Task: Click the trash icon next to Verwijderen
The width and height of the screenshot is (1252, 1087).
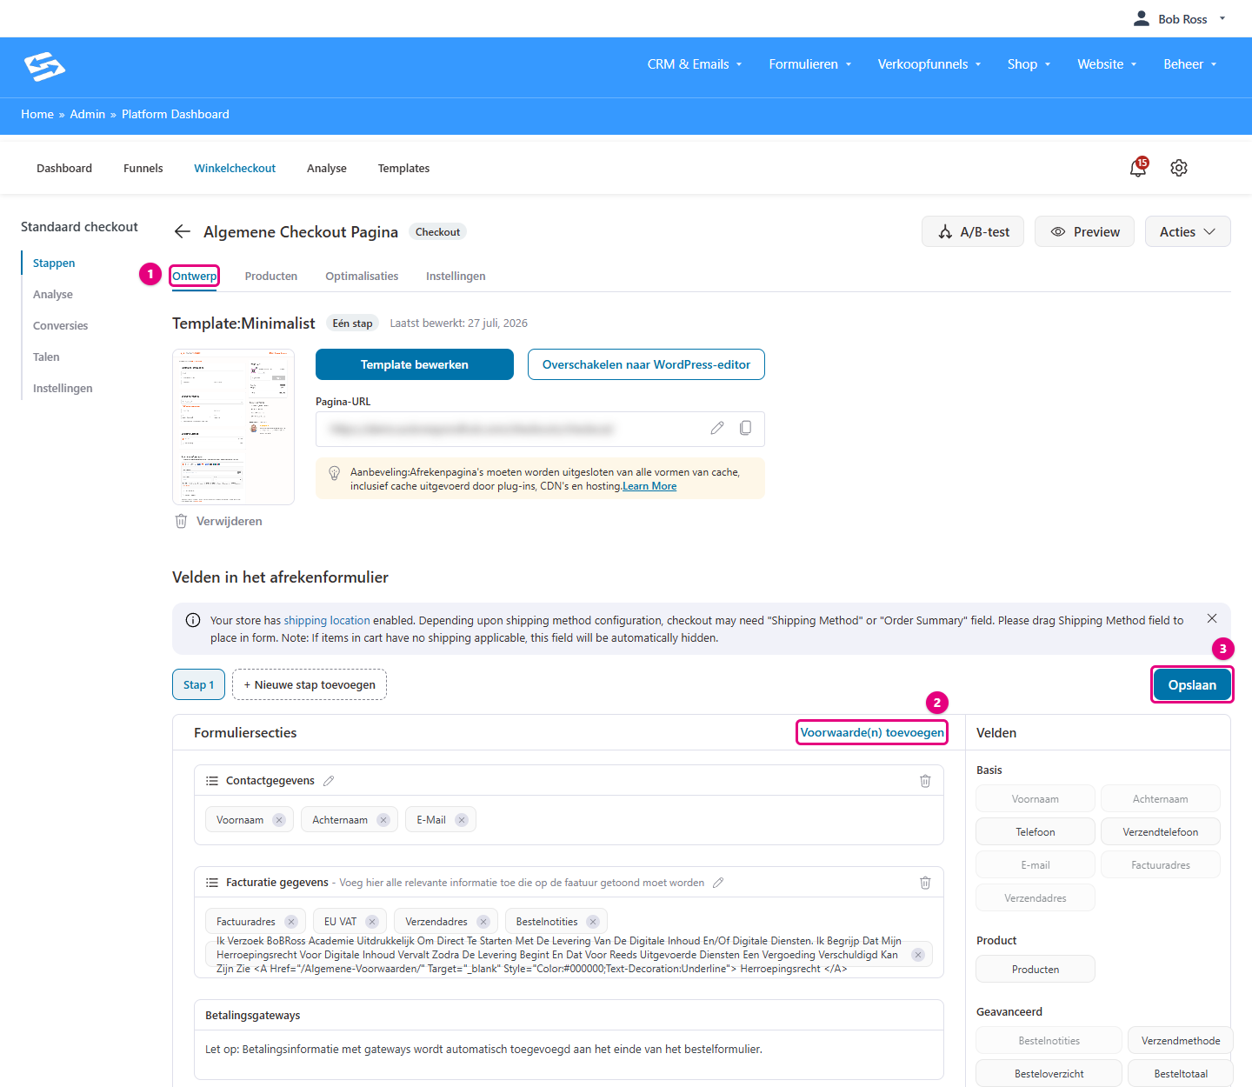Action: (x=181, y=521)
